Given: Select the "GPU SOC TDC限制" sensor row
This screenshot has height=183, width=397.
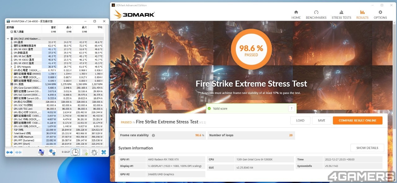Looking at the screenshot, I should tap(55, 105).
